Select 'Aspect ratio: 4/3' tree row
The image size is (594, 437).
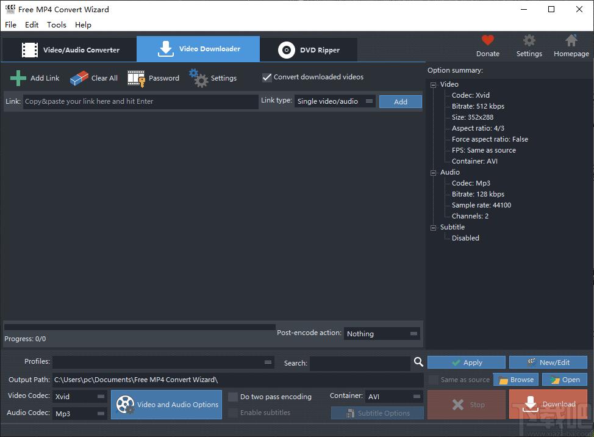(x=478, y=128)
